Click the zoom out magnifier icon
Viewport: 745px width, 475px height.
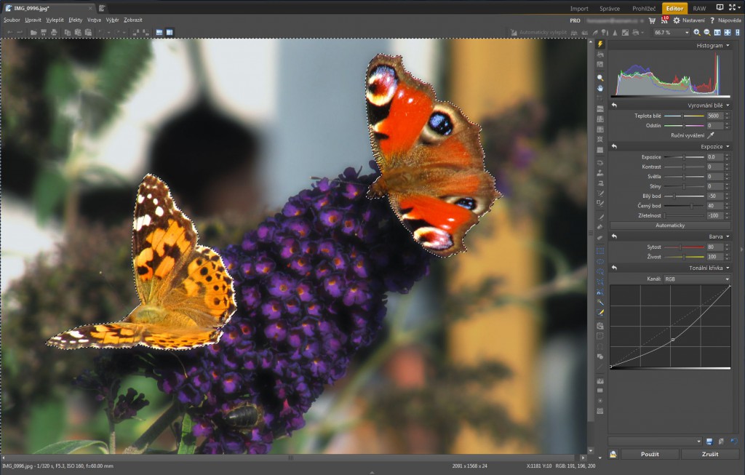click(x=707, y=33)
